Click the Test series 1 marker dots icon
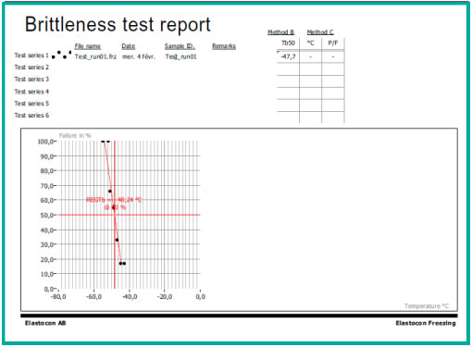This screenshot has height=347, width=472. 62,55
